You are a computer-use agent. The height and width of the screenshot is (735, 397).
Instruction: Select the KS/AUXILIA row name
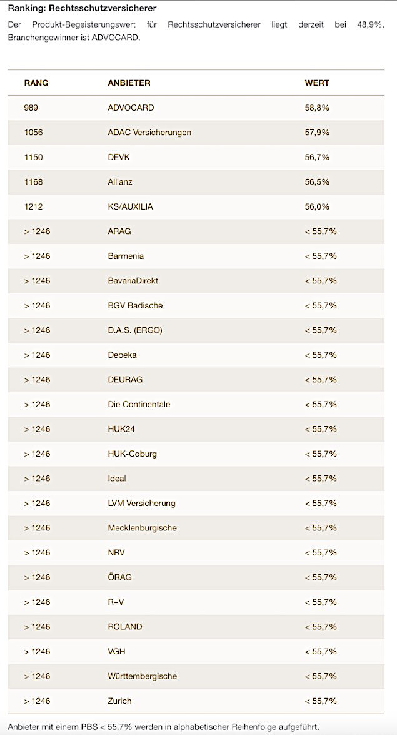(130, 206)
